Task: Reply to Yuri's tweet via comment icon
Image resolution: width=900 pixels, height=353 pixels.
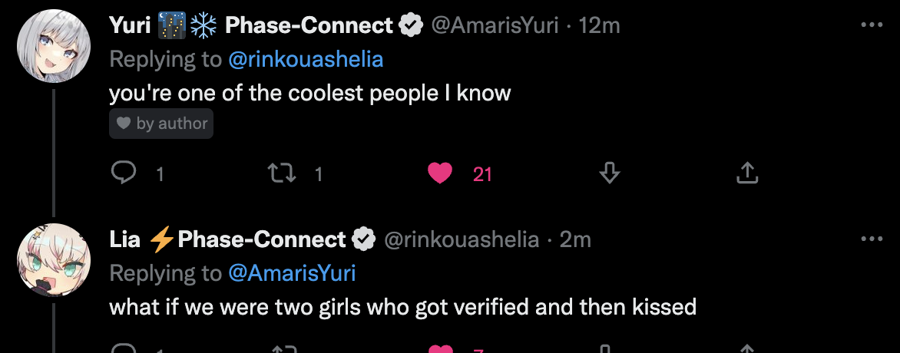Action: pos(124,173)
